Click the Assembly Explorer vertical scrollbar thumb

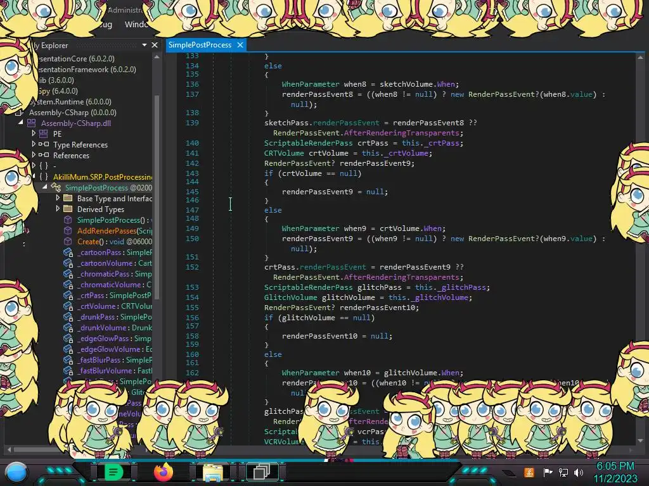pos(157,196)
